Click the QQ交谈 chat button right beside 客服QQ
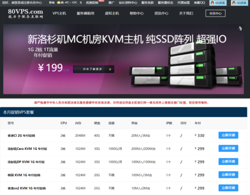250x195 pixels. pos(218,3)
